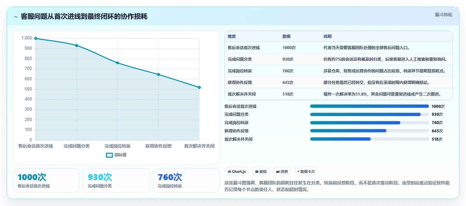
Task: Click the chart data point above 首次解决并关闭
Action: click(x=199, y=87)
